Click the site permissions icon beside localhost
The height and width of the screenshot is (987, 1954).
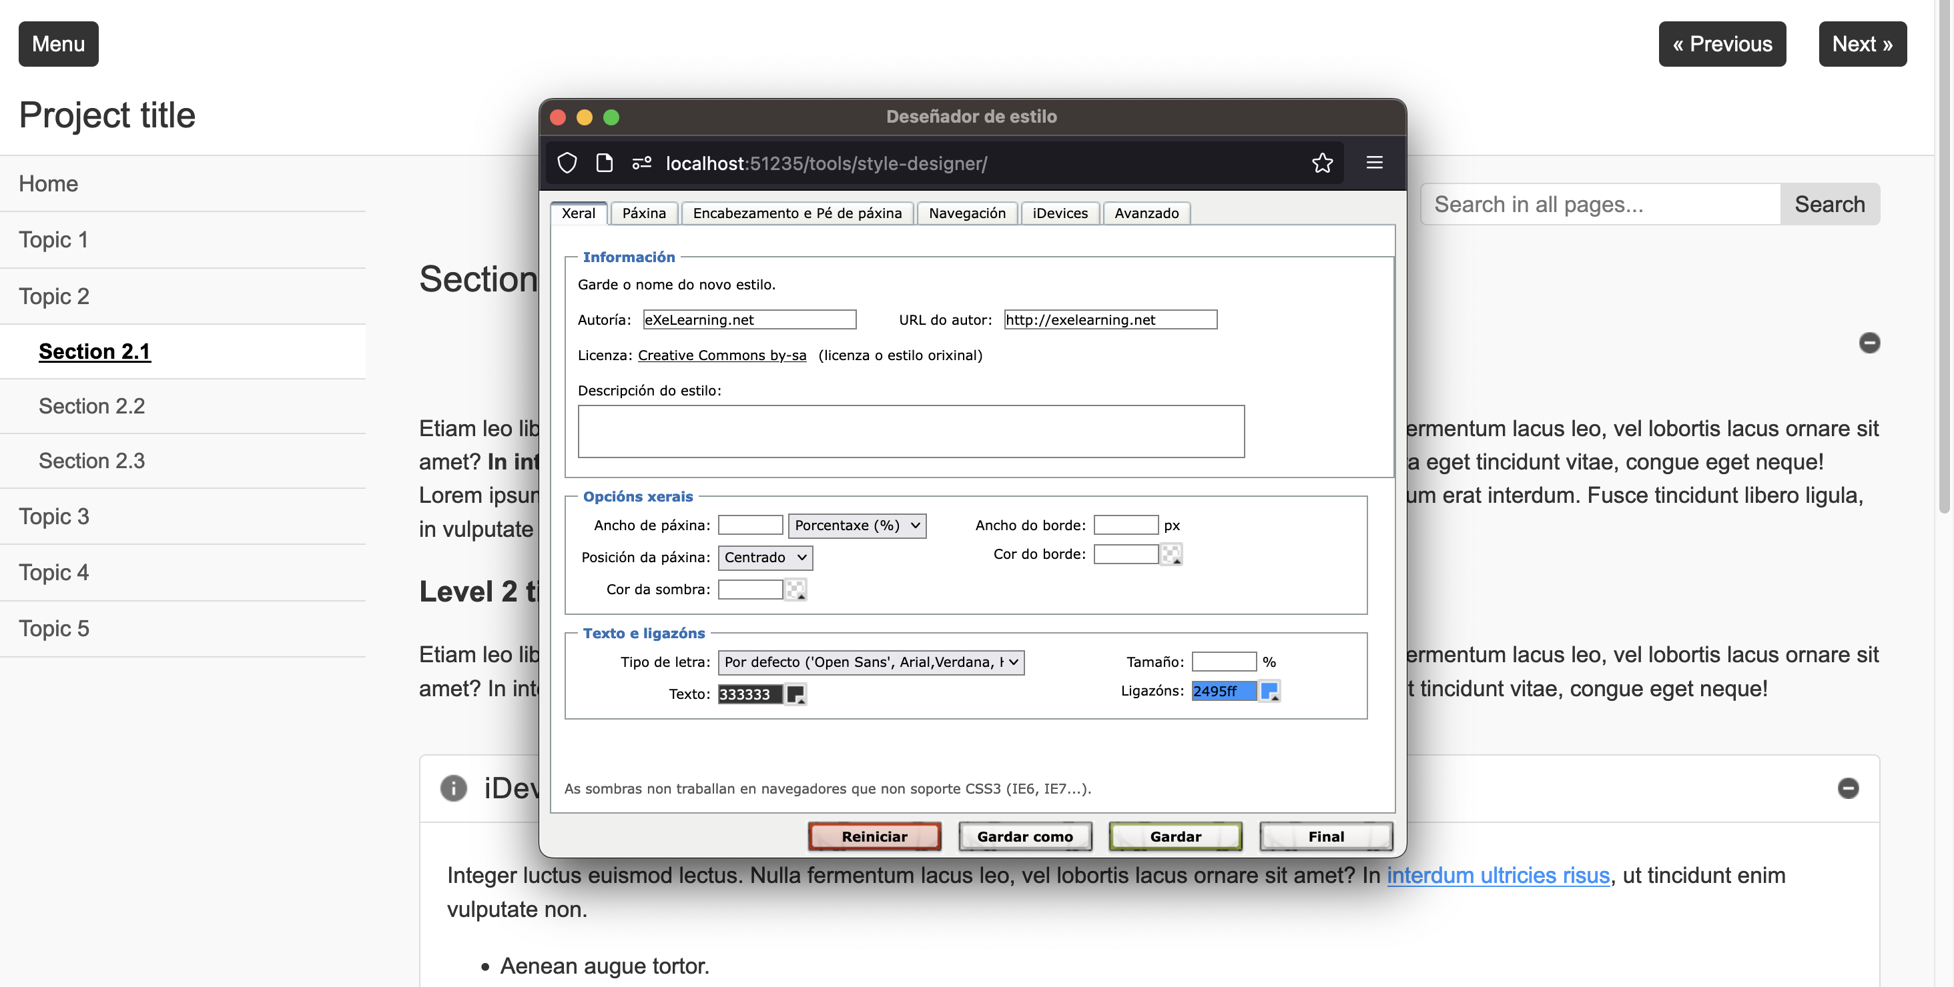point(642,163)
